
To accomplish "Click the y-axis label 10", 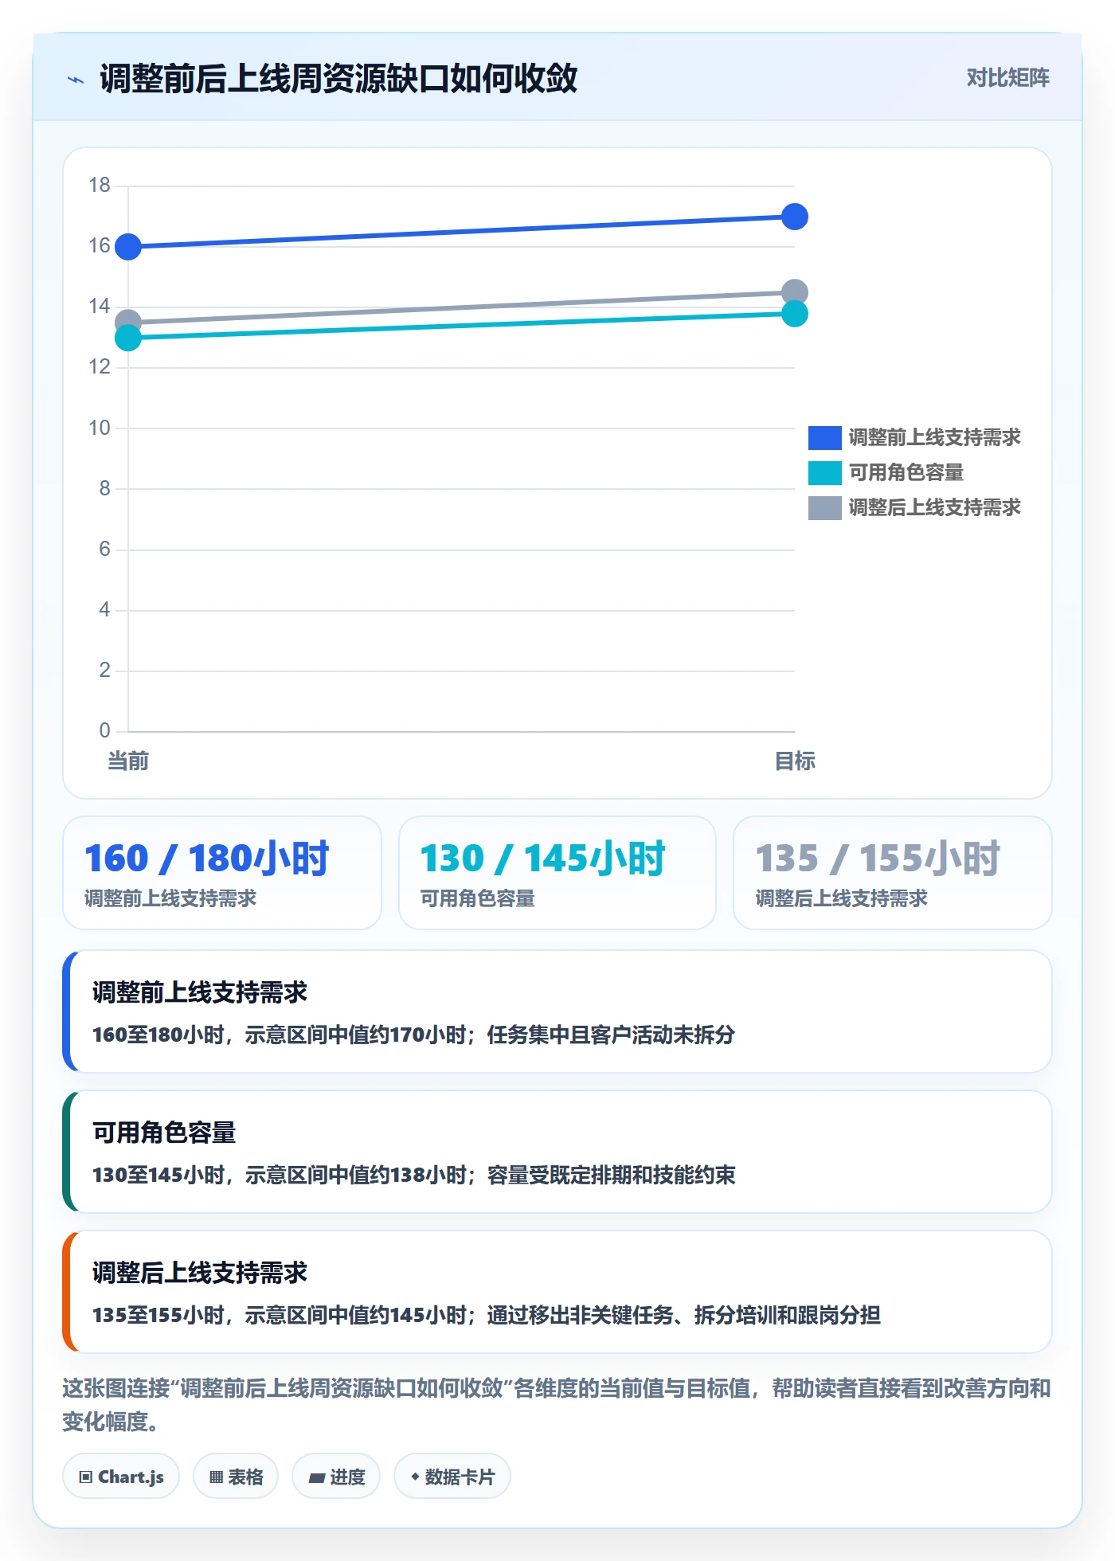I will point(100,428).
